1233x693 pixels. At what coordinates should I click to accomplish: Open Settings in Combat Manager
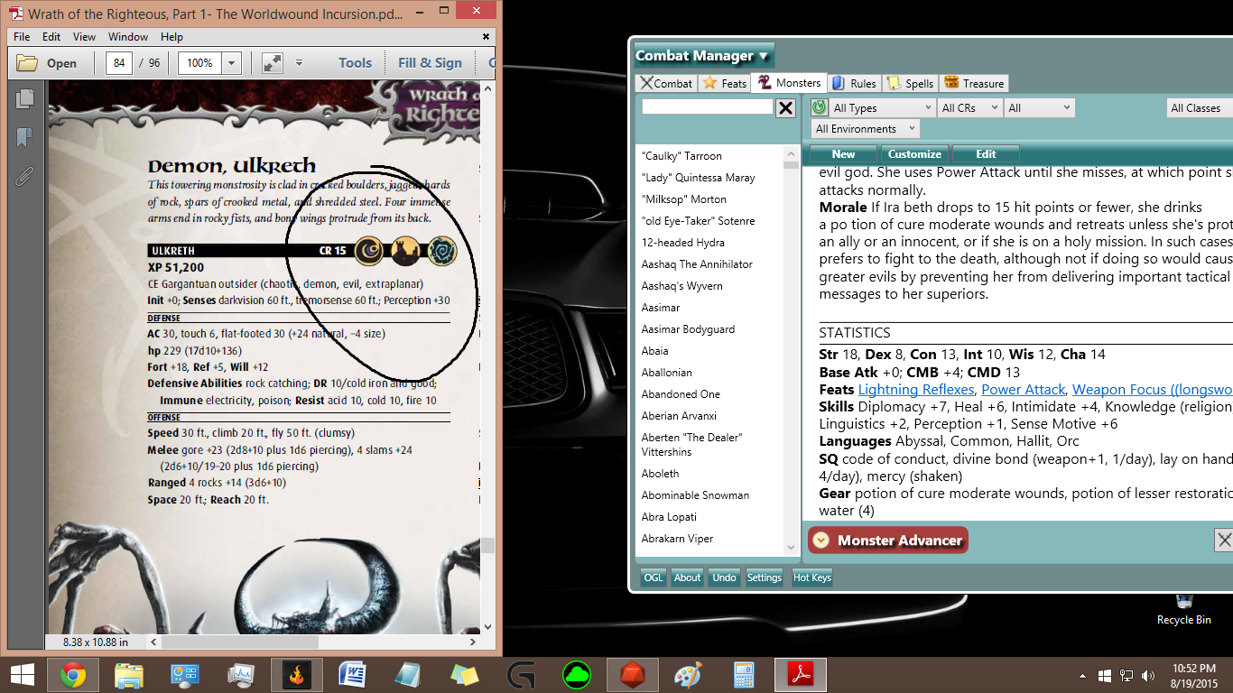(764, 577)
